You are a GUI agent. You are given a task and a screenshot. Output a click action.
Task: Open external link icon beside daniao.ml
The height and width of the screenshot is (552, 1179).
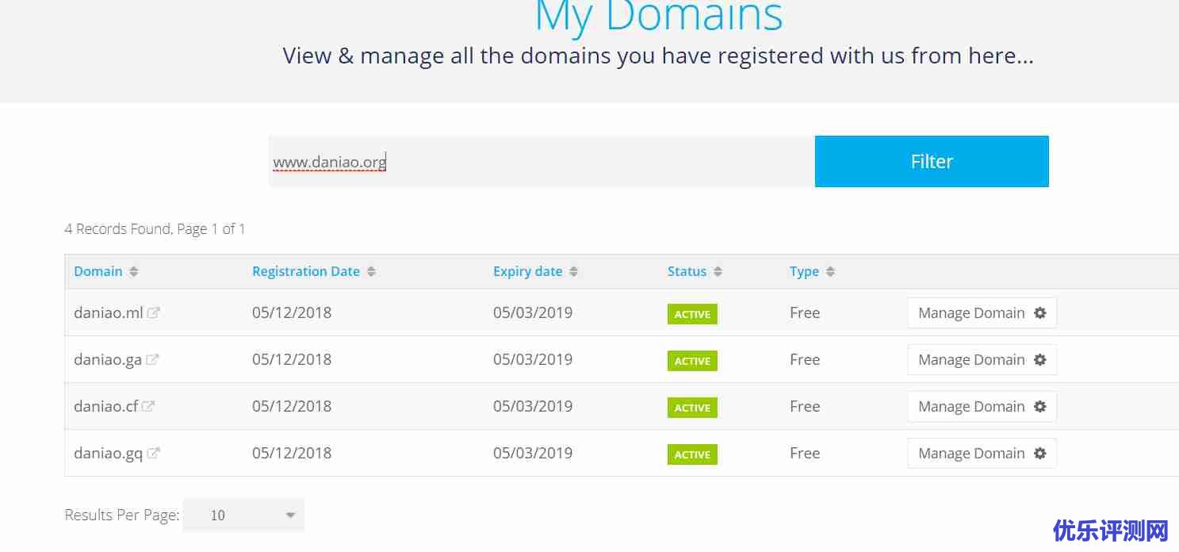pos(154,312)
